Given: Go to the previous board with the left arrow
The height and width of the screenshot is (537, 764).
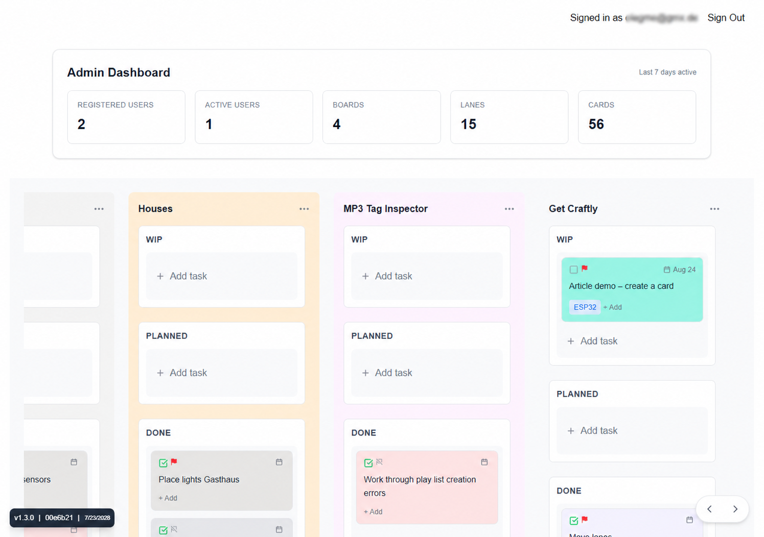Looking at the screenshot, I should pyautogui.click(x=709, y=509).
